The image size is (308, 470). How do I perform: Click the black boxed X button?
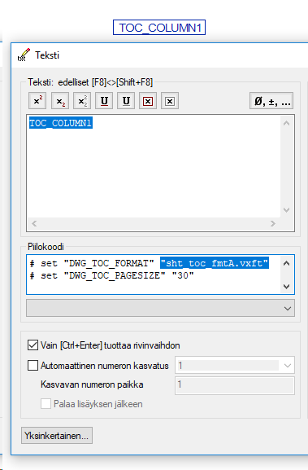170,101
